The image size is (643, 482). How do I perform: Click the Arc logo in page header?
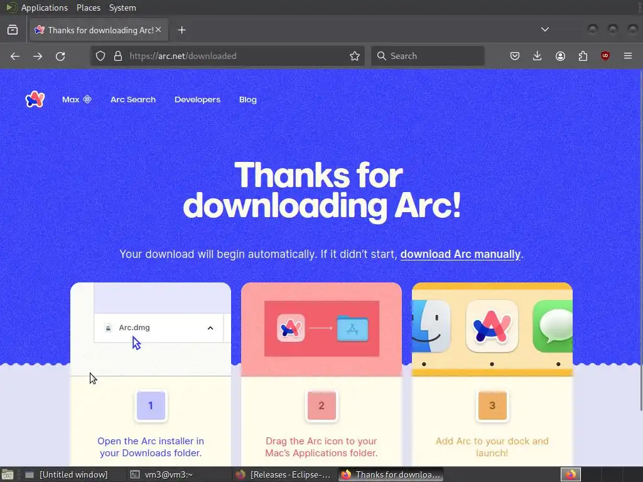pyautogui.click(x=35, y=99)
